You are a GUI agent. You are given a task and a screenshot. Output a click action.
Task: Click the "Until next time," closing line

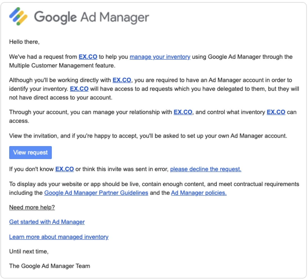29,251
